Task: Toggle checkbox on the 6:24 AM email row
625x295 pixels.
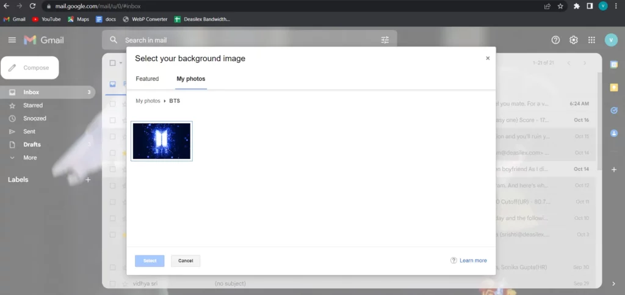Action: 113,104
